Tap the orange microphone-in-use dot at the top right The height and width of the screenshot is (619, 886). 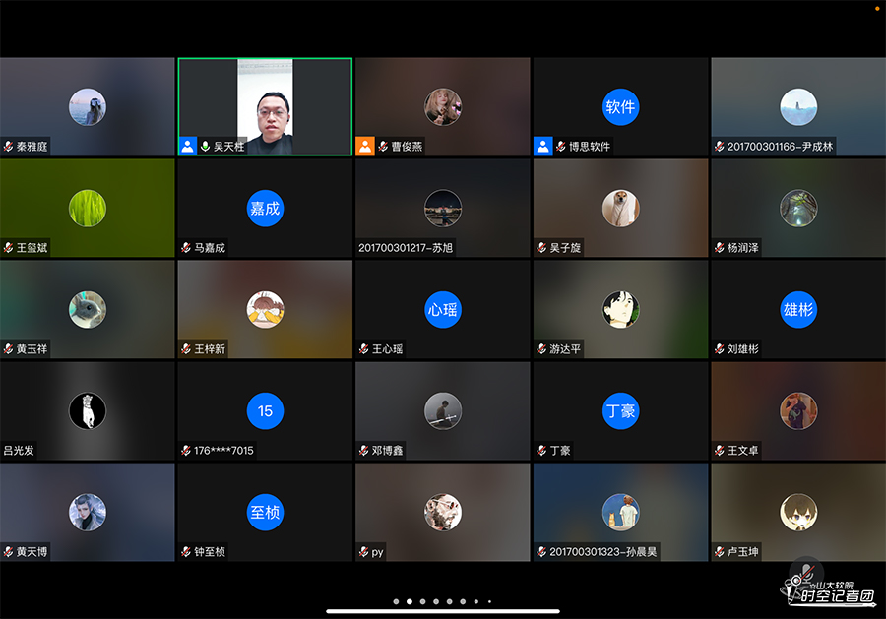(x=877, y=8)
